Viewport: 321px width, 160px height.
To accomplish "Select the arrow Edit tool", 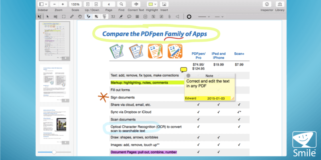I will click(48, 17).
